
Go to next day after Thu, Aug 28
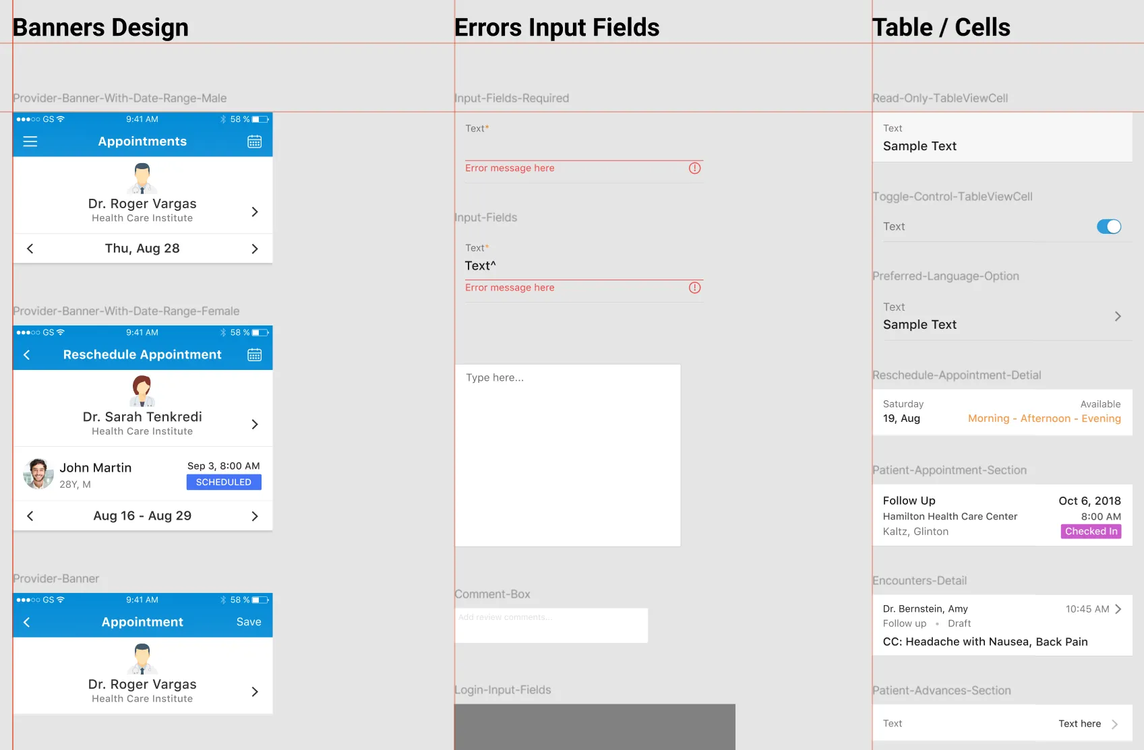pos(255,249)
